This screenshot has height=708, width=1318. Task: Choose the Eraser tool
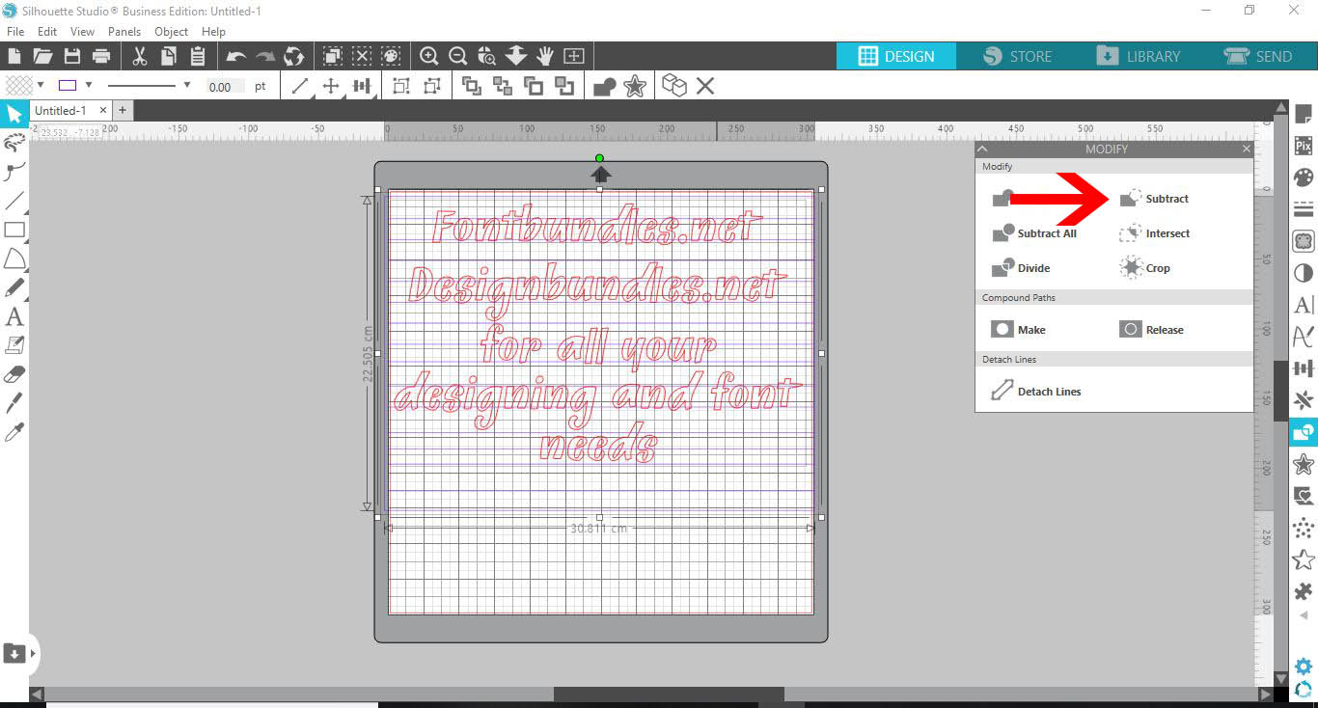[x=14, y=374]
